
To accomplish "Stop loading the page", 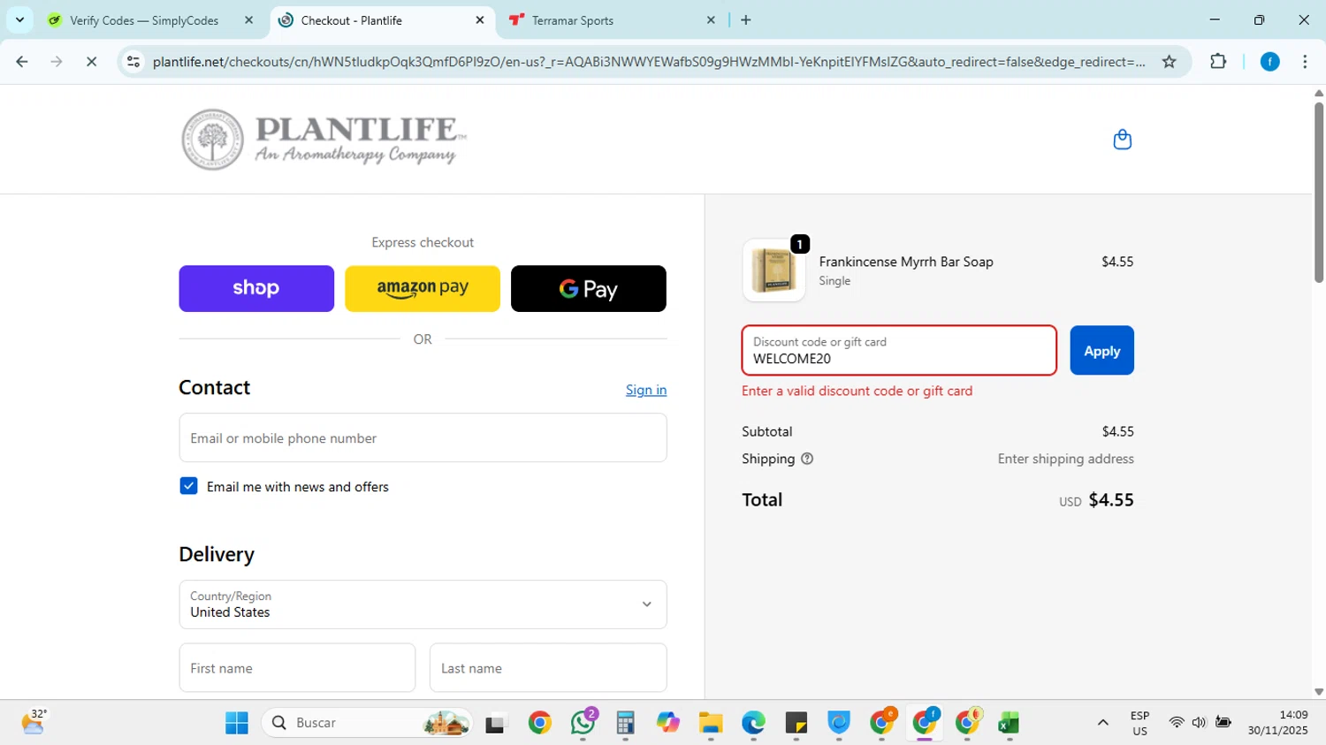I will coord(91,62).
